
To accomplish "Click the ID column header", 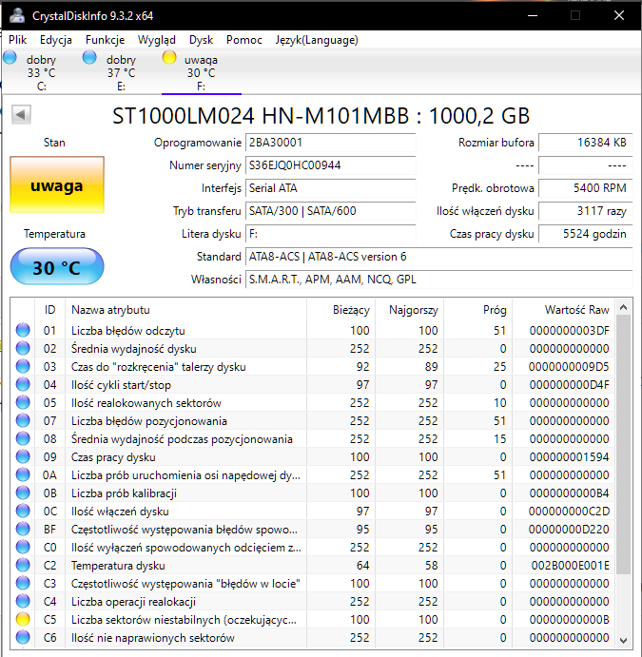I will [49, 310].
